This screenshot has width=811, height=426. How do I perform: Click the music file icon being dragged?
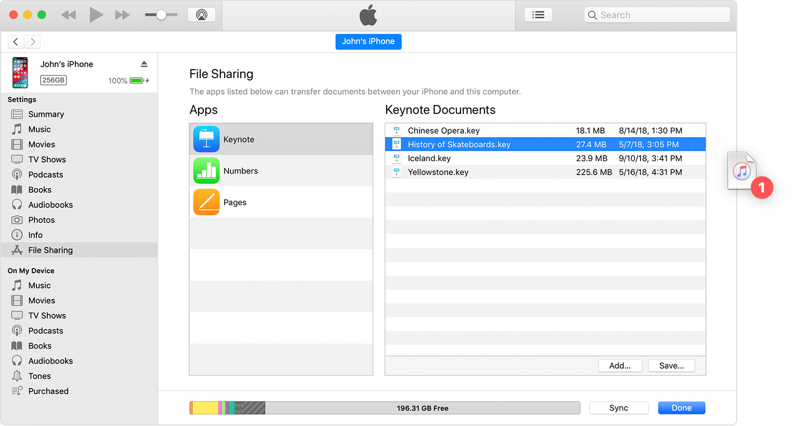point(741,170)
